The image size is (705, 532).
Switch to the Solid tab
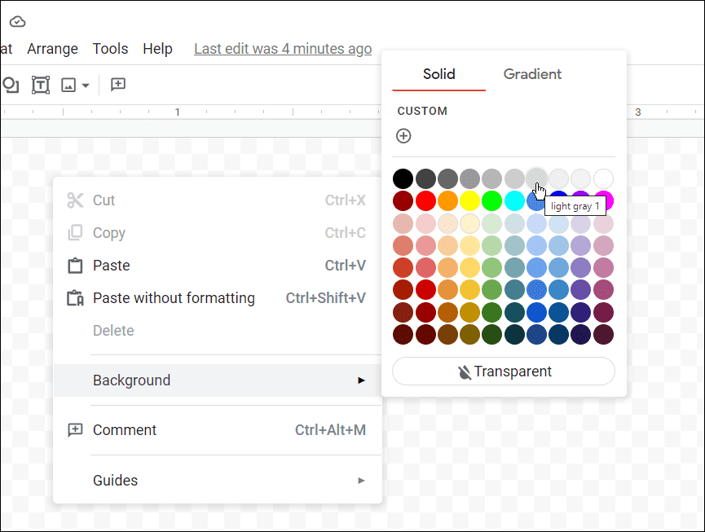pyautogui.click(x=438, y=74)
